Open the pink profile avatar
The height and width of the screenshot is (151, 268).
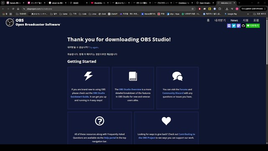237,9
